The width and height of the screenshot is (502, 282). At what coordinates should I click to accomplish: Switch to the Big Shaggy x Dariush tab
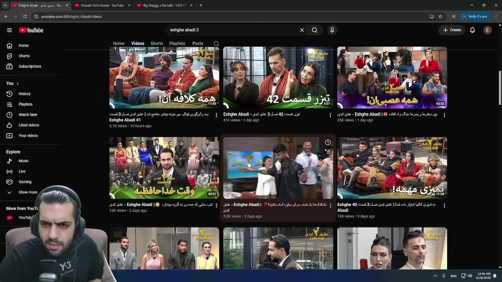(165, 5)
